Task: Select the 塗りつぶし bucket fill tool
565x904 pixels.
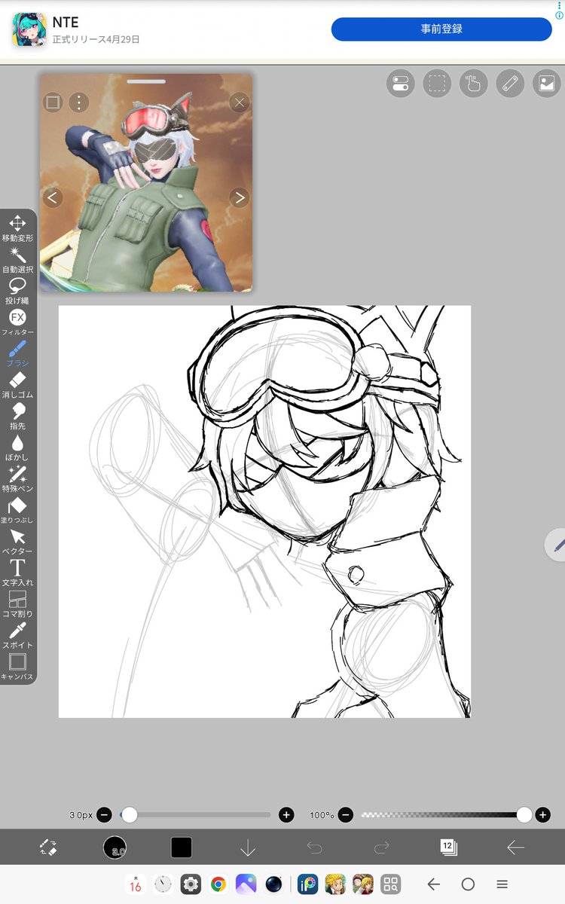Action: [17, 511]
